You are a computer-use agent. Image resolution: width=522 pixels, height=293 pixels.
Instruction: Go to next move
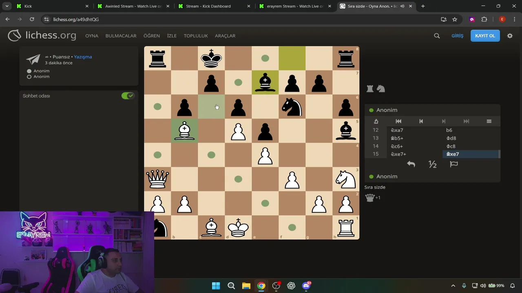[x=444, y=121]
